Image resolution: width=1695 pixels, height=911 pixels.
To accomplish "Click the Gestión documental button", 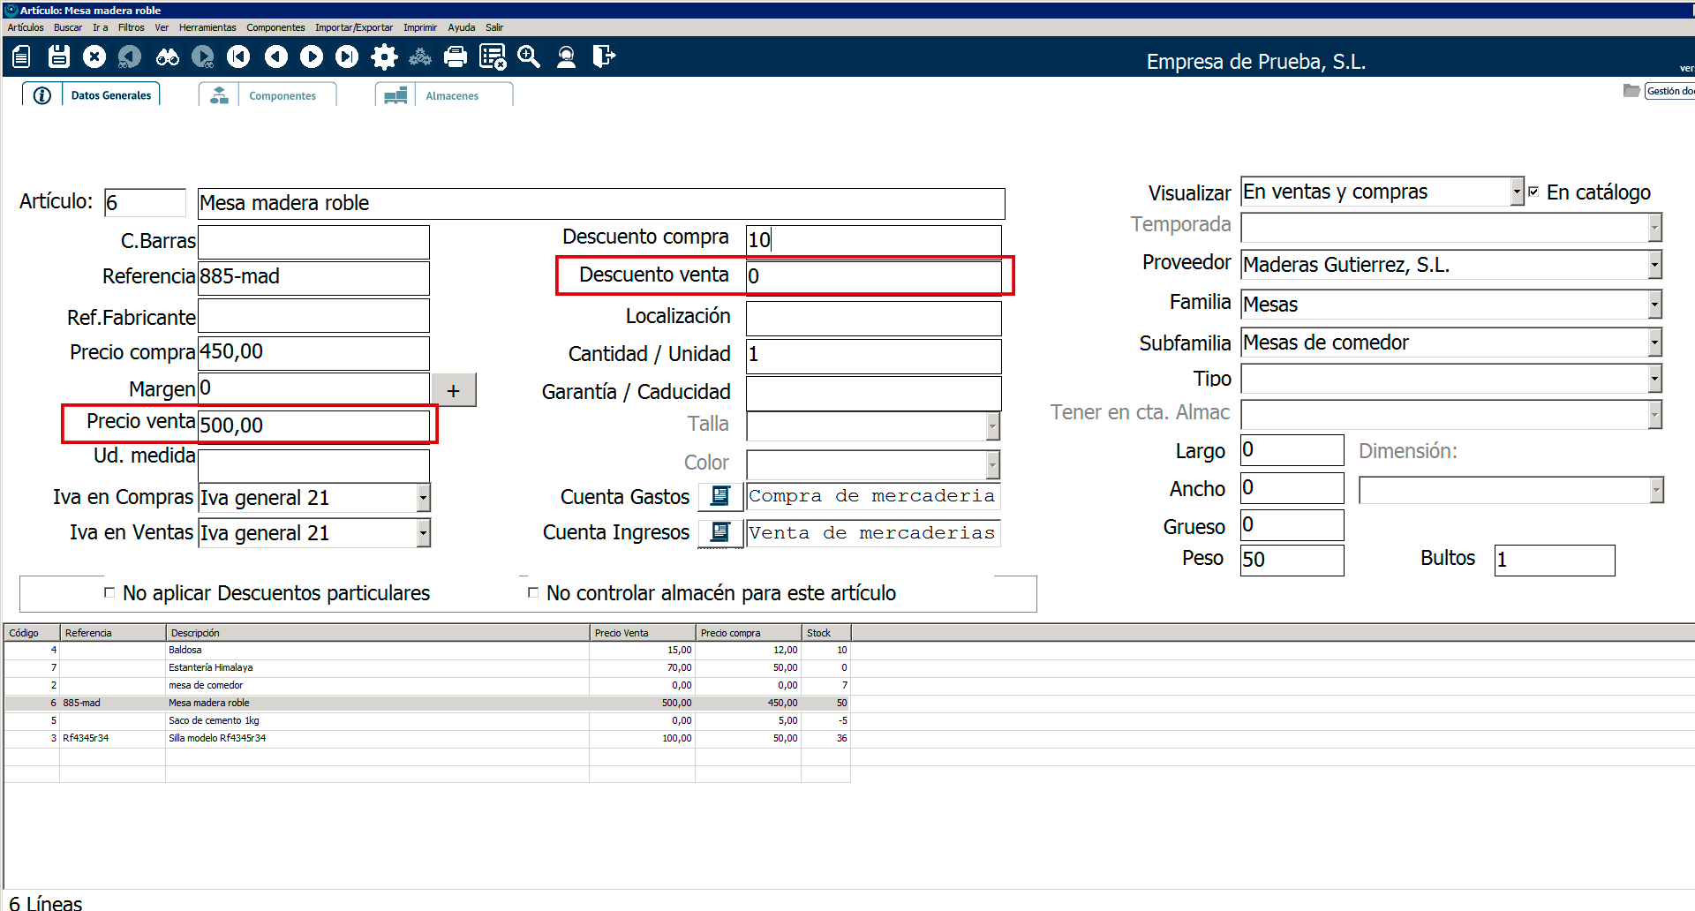I will pyautogui.click(x=1669, y=91).
